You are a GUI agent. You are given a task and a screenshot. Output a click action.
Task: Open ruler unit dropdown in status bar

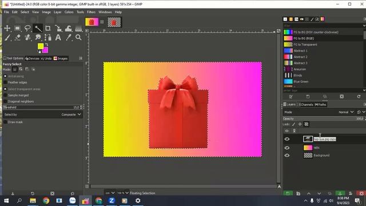110,193
